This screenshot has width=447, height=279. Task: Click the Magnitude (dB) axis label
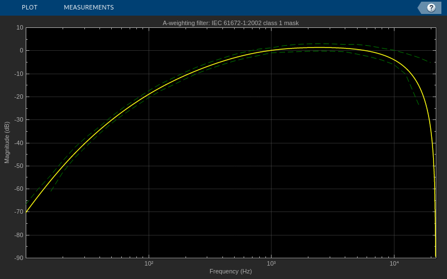pyautogui.click(x=7, y=142)
